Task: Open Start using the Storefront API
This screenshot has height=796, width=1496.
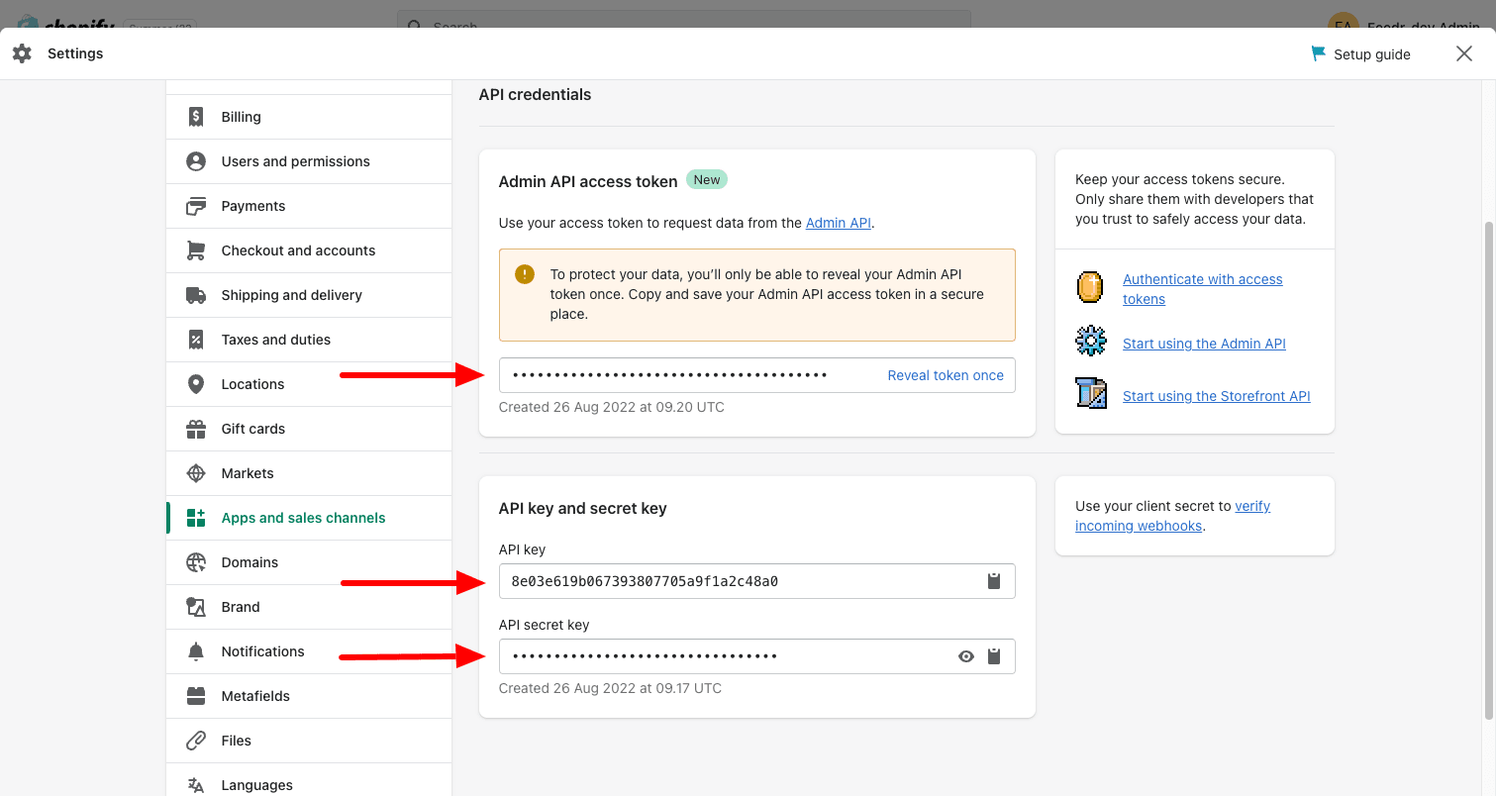Action: pos(1216,396)
